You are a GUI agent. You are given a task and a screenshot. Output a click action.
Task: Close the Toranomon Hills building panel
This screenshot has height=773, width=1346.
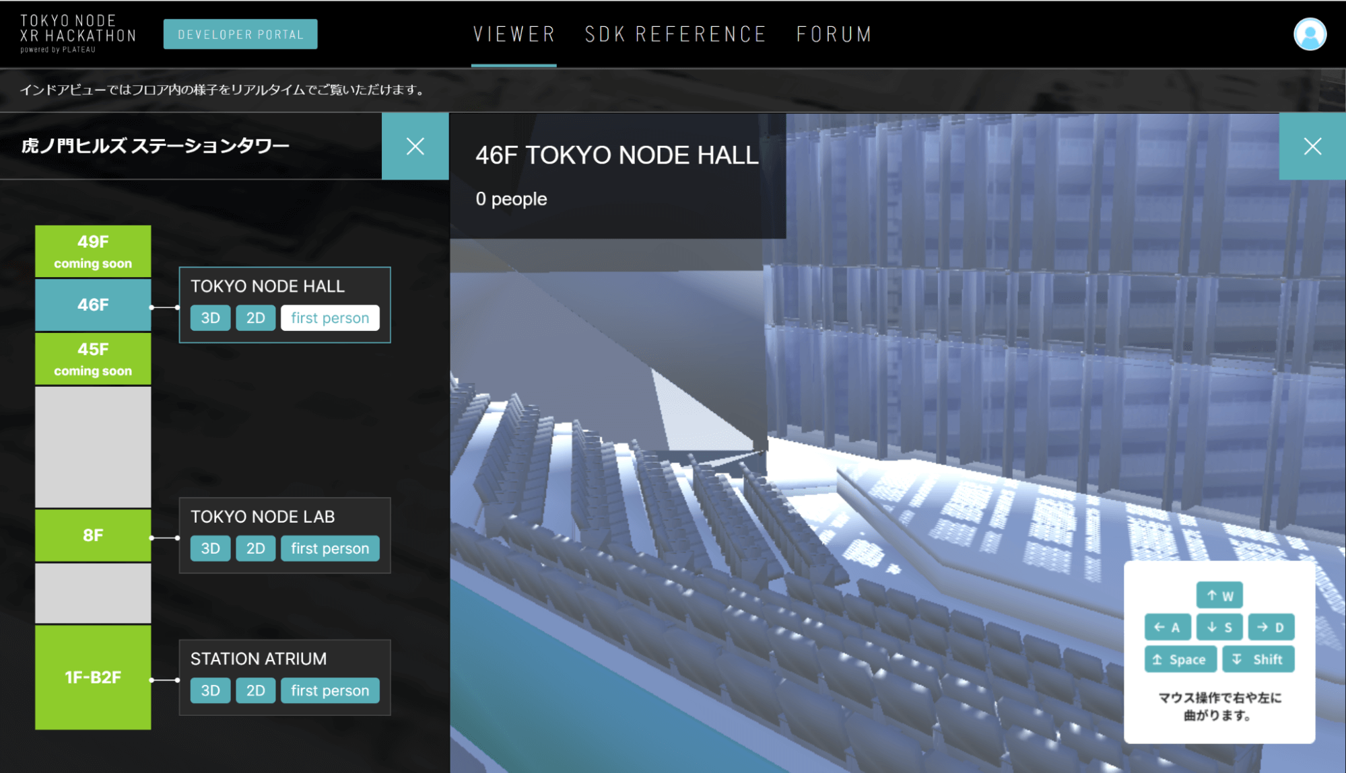pyautogui.click(x=415, y=146)
